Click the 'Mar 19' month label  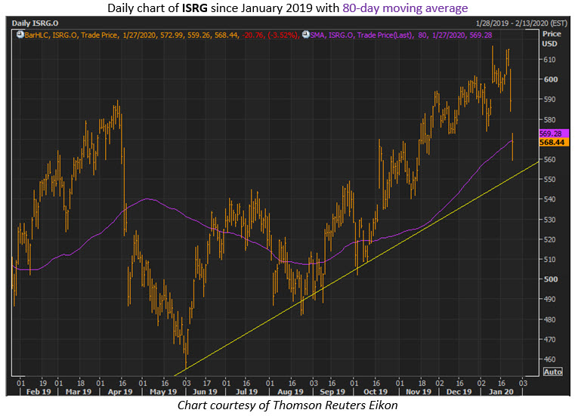(x=79, y=391)
